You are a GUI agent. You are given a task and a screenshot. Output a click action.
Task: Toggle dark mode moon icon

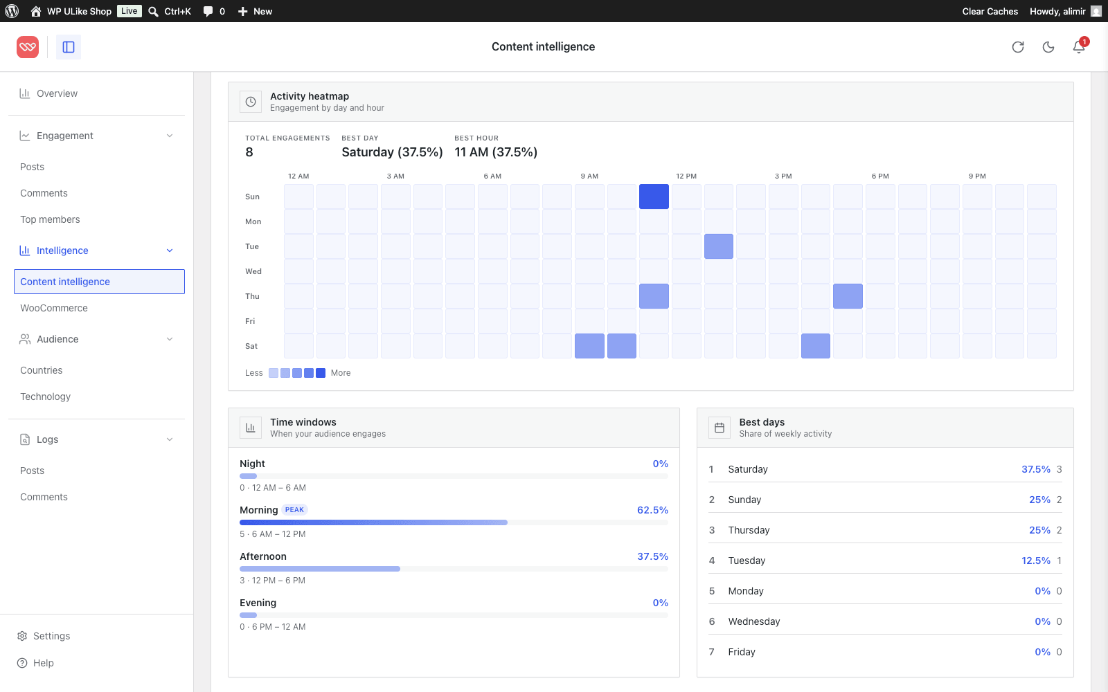point(1048,47)
